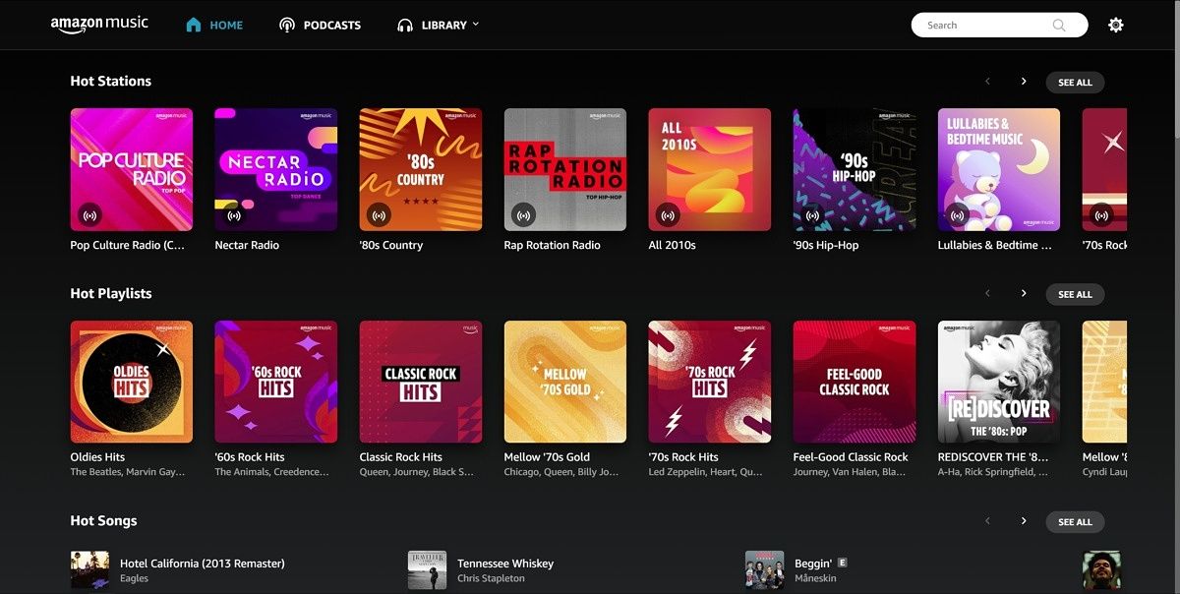Click the Explicit badge next to Beggin'
The width and height of the screenshot is (1180, 594).
point(844,563)
